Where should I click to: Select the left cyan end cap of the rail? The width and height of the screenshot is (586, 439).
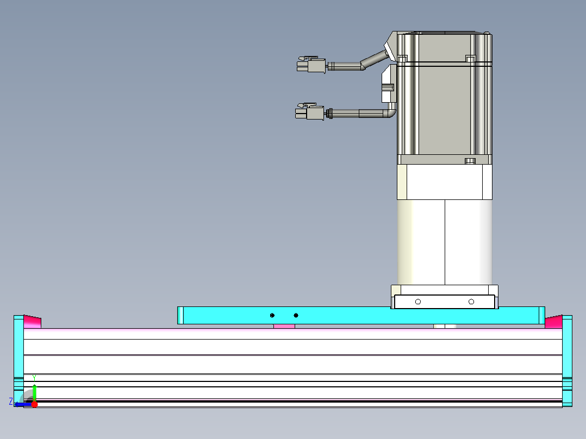(18, 361)
